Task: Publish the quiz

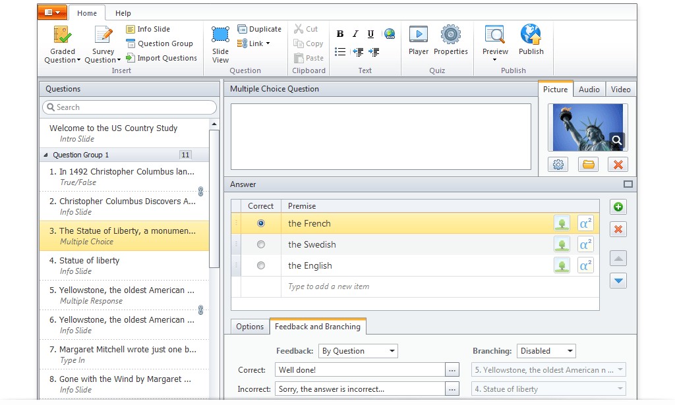Action: (530, 41)
